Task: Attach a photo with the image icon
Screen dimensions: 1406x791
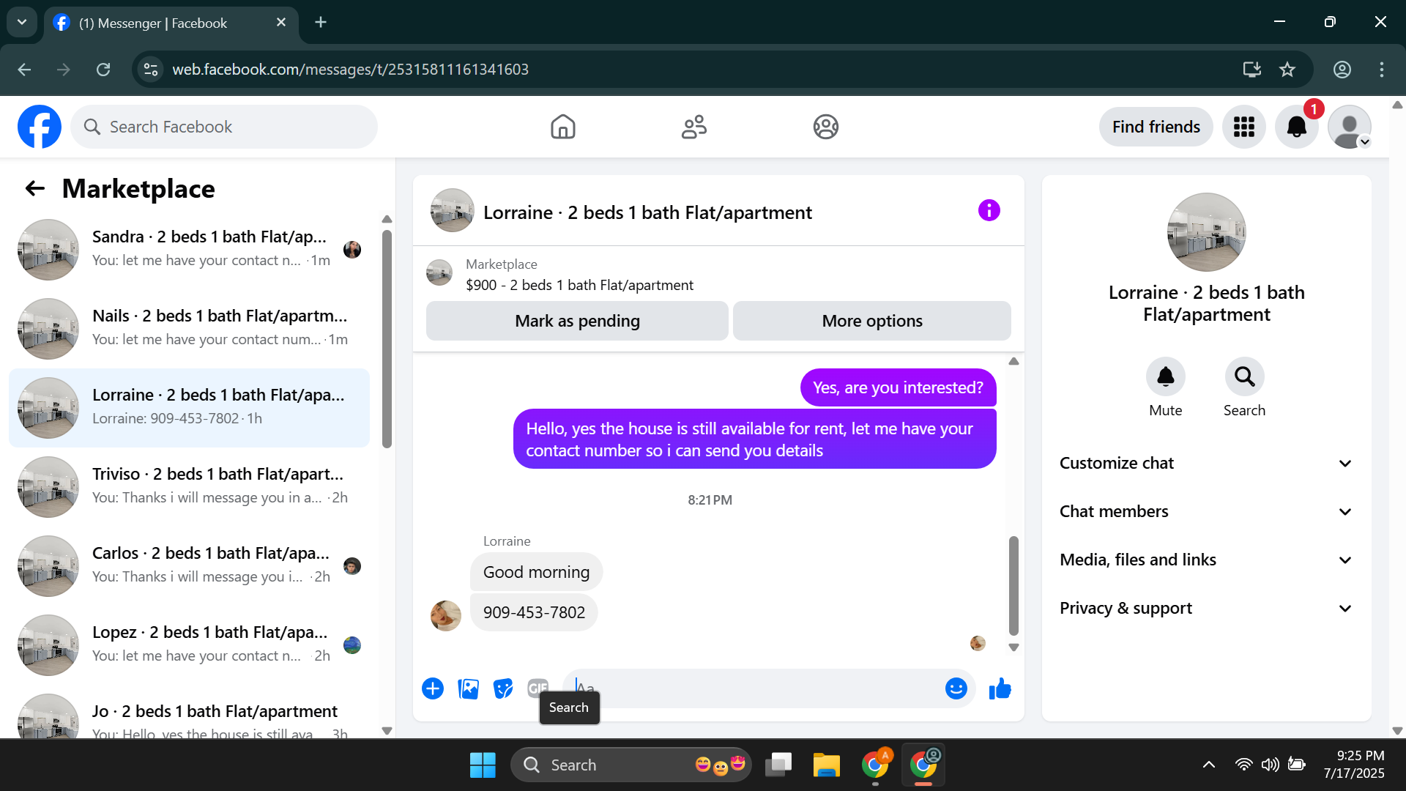Action: coord(468,688)
